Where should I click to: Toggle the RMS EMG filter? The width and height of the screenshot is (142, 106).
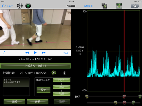tap(61, 94)
